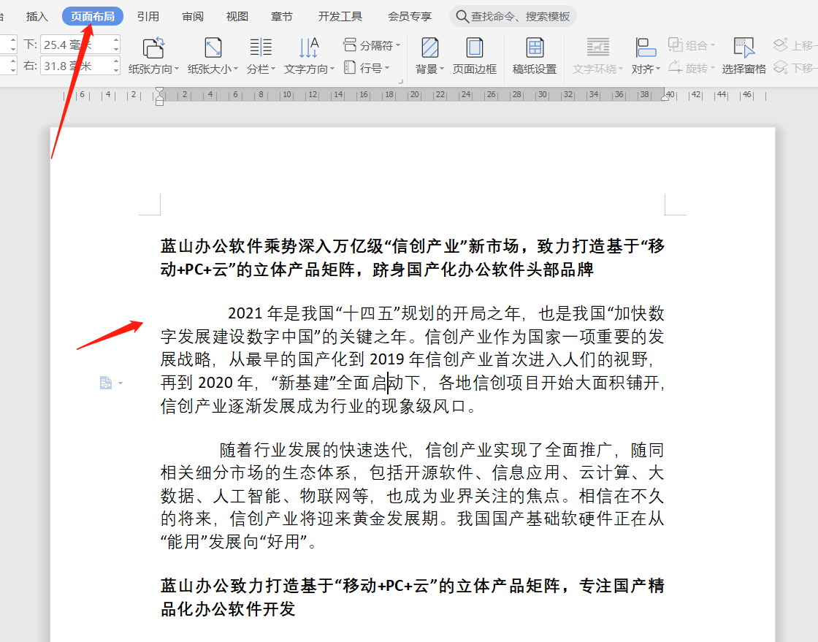Open the 视图 tab
The width and height of the screenshot is (818, 642).
click(237, 17)
